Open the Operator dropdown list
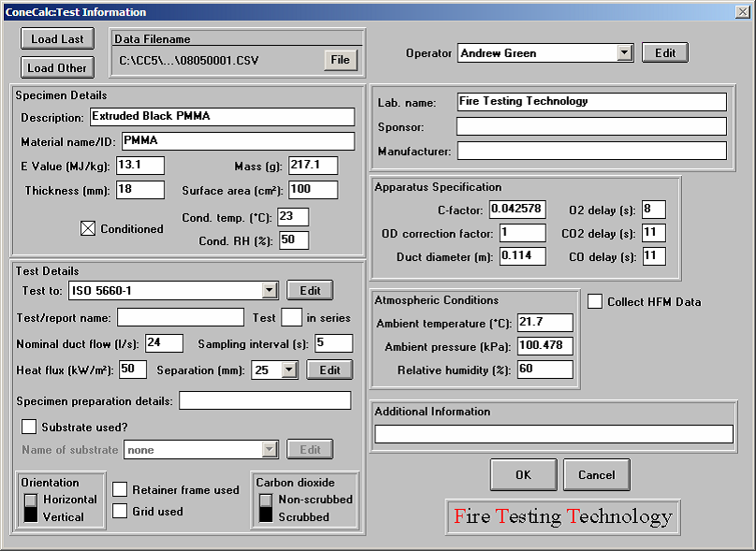Image resolution: width=756 pixels, height=551 pixels. (625, 53)
